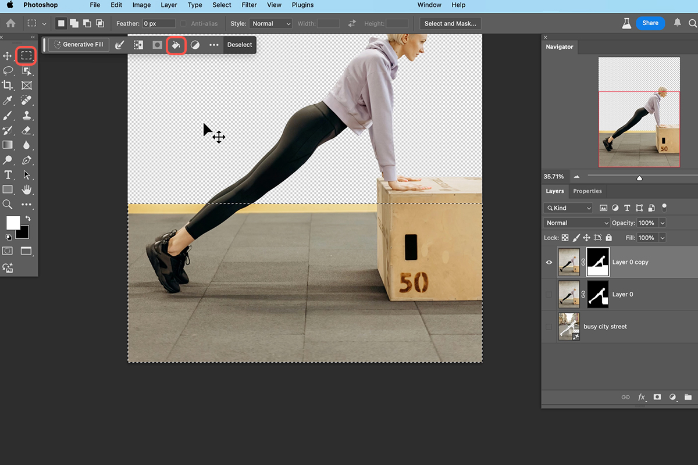698x465 pixels.
Task: Open the Kind filter dropdown
Action: coord(568,208)
